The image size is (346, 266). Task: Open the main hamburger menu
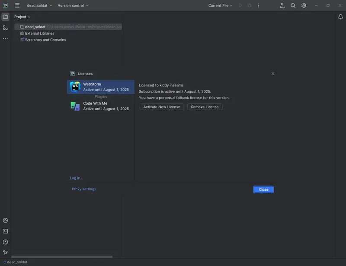[17, 6]
